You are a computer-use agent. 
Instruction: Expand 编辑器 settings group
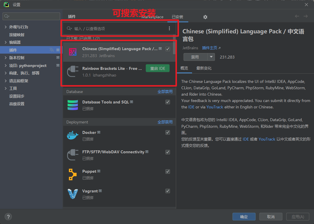(6, 42)
